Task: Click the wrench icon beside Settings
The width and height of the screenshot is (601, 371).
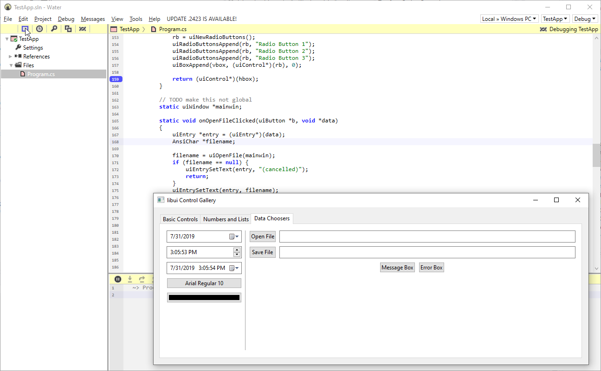Action: tap(19, 47)
